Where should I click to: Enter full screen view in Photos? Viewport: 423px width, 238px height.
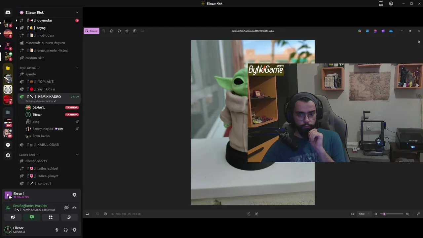click(x=418, y=214)
